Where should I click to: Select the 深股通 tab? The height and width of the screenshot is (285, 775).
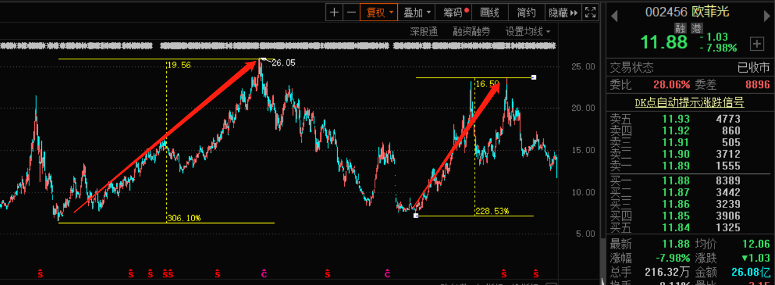(423, 31)
